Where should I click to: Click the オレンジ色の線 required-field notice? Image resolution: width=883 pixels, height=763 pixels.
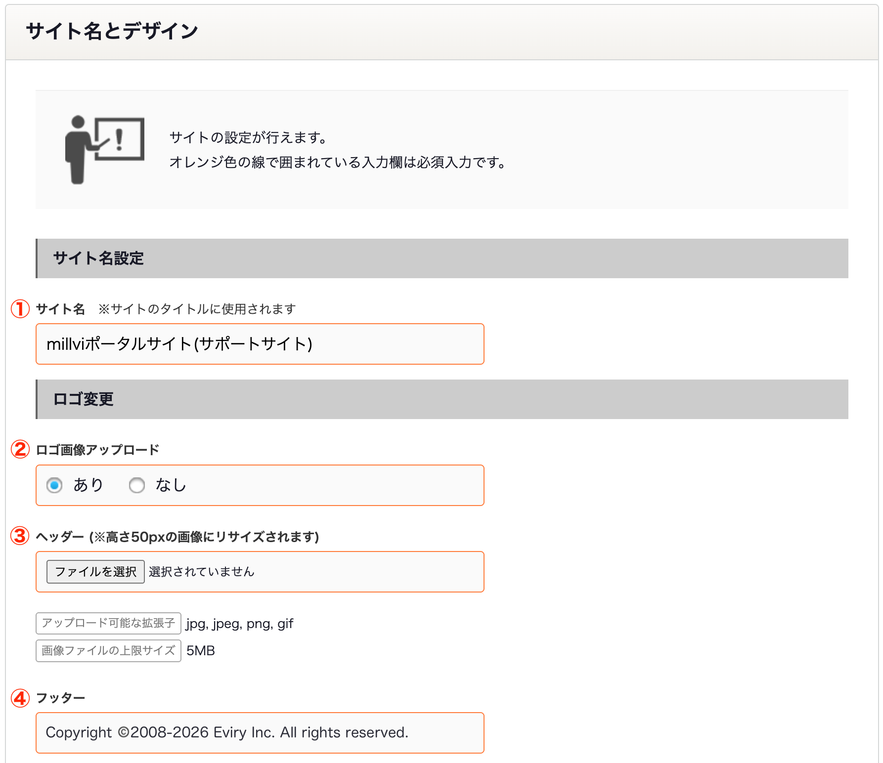(x=338, y=162)
